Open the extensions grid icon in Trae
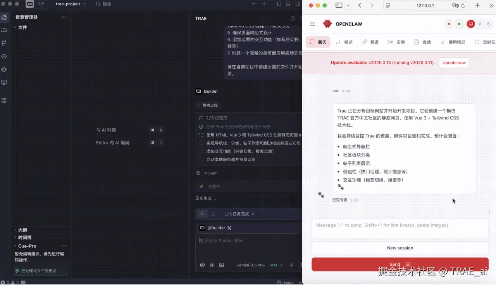The width and height of the screenshot is (496, 285). [x=4, y=101]
